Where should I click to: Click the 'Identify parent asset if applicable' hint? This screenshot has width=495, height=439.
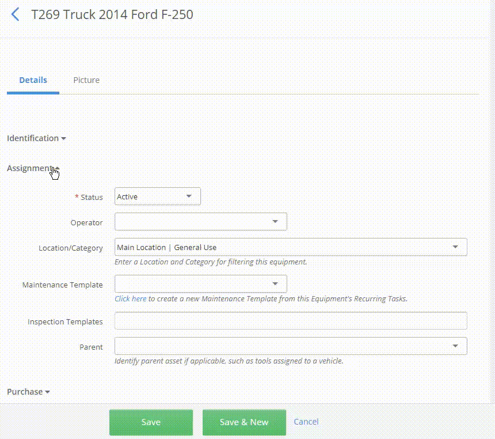click(x=229, y=361)
